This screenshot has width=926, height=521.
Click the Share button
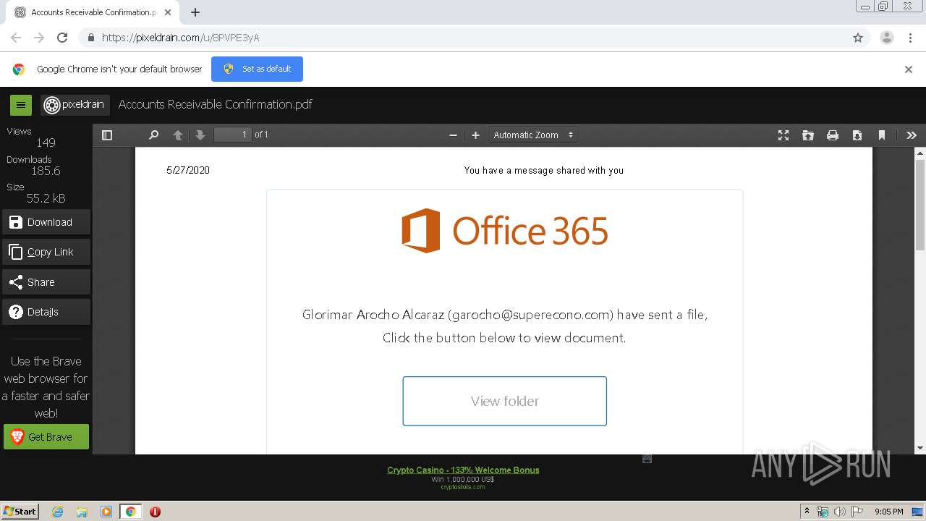46,282
